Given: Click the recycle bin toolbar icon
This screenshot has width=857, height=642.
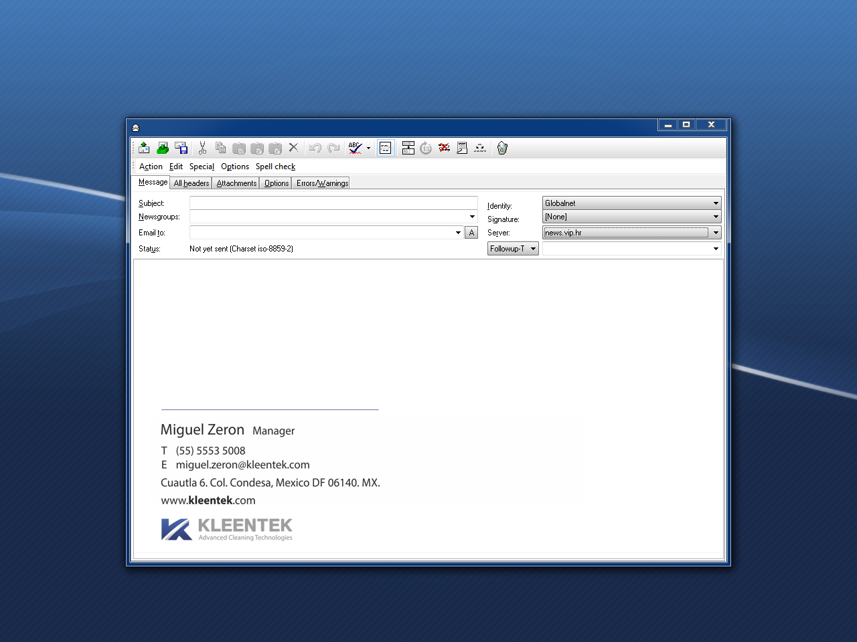Looking at the screenshot, I should point(502,148).
